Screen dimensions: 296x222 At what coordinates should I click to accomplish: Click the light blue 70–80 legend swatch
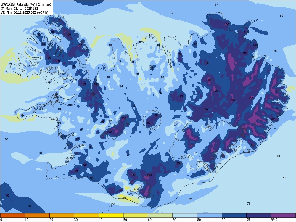185,215
